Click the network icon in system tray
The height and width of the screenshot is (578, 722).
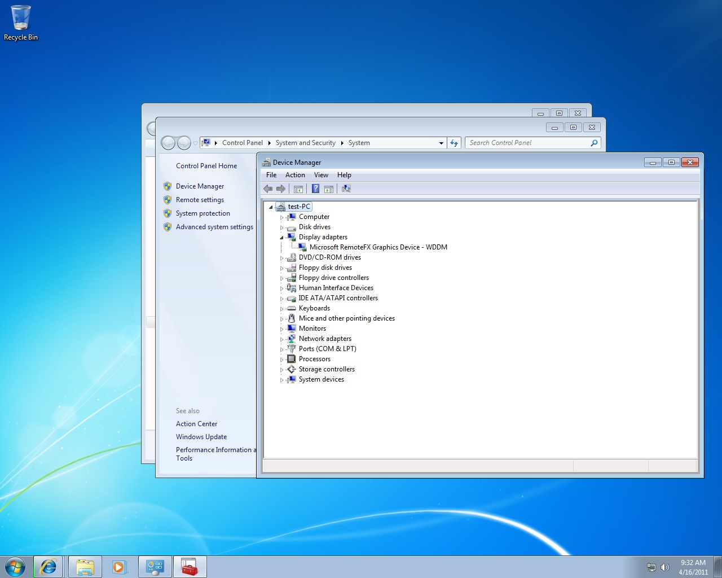pos(651,567)
